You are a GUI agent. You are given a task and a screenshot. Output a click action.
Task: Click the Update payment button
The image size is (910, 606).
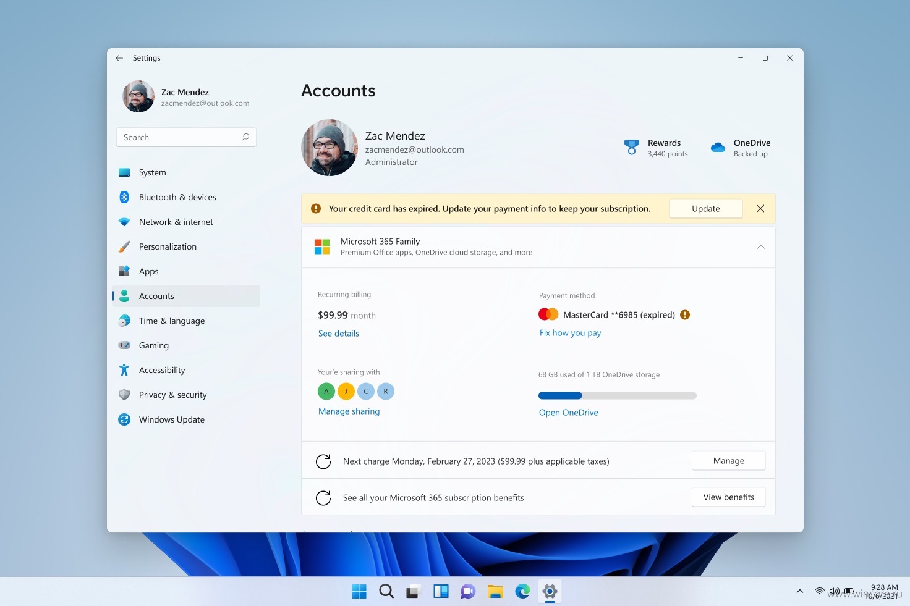706,209
